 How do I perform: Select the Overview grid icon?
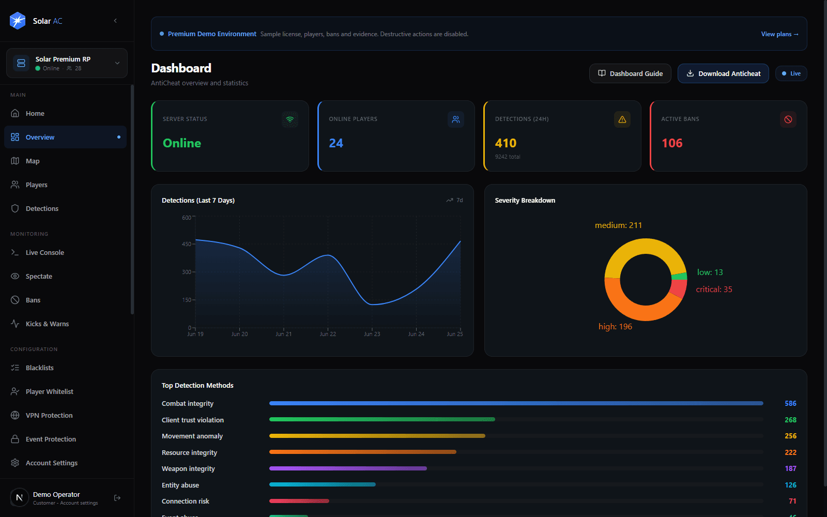(x=15, y=137)
